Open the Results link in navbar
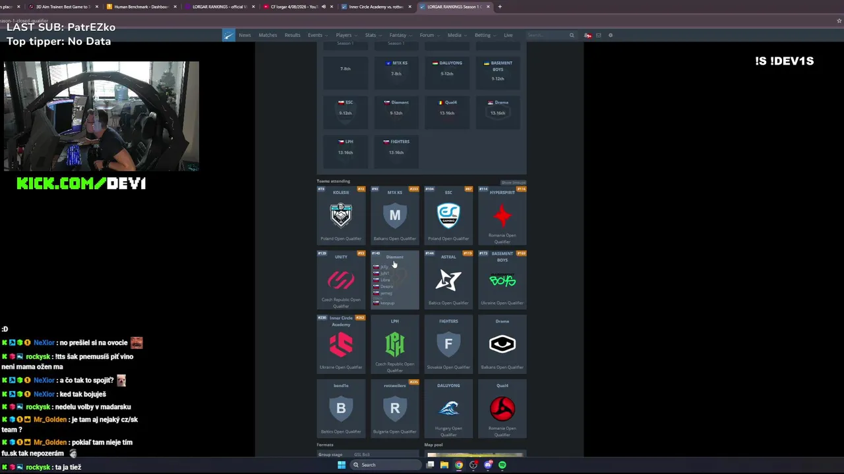Image resolution: width=844 pixels, height=474 pixels. (292, 35)
